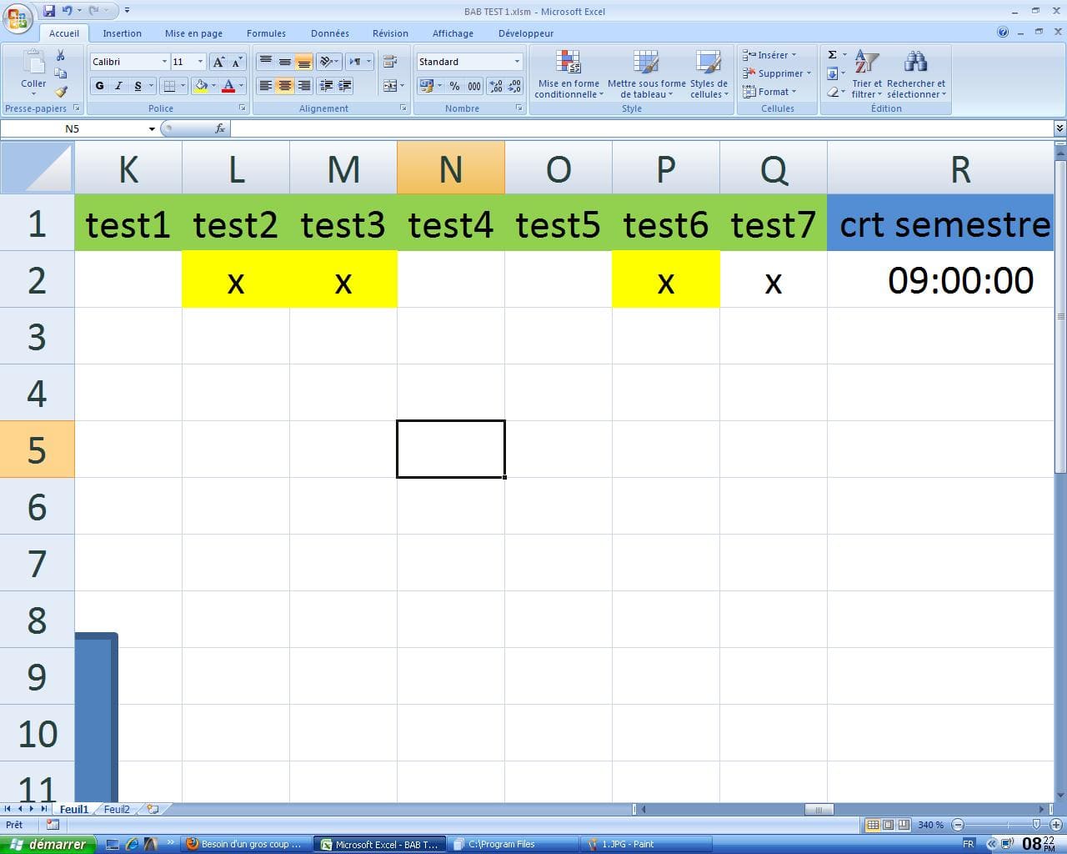Open Rechercher et sélectionner
The width and height of the screenshot is (1067, 854).
[916, 74]
